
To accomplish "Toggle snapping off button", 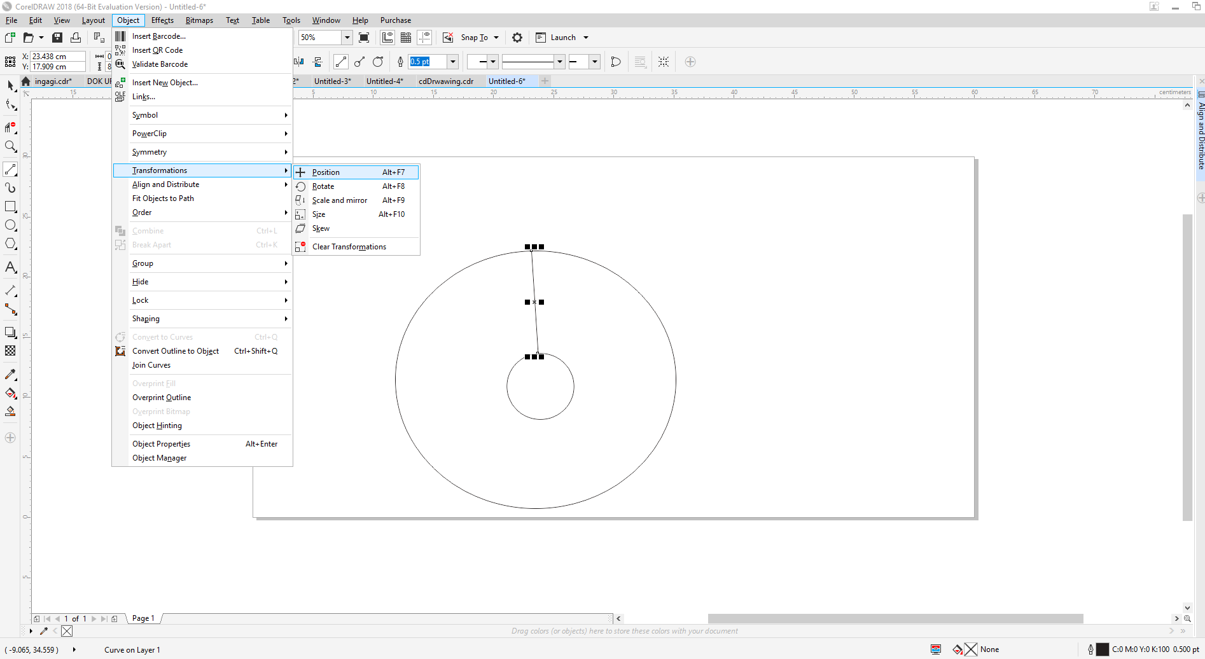I will 448,38.
